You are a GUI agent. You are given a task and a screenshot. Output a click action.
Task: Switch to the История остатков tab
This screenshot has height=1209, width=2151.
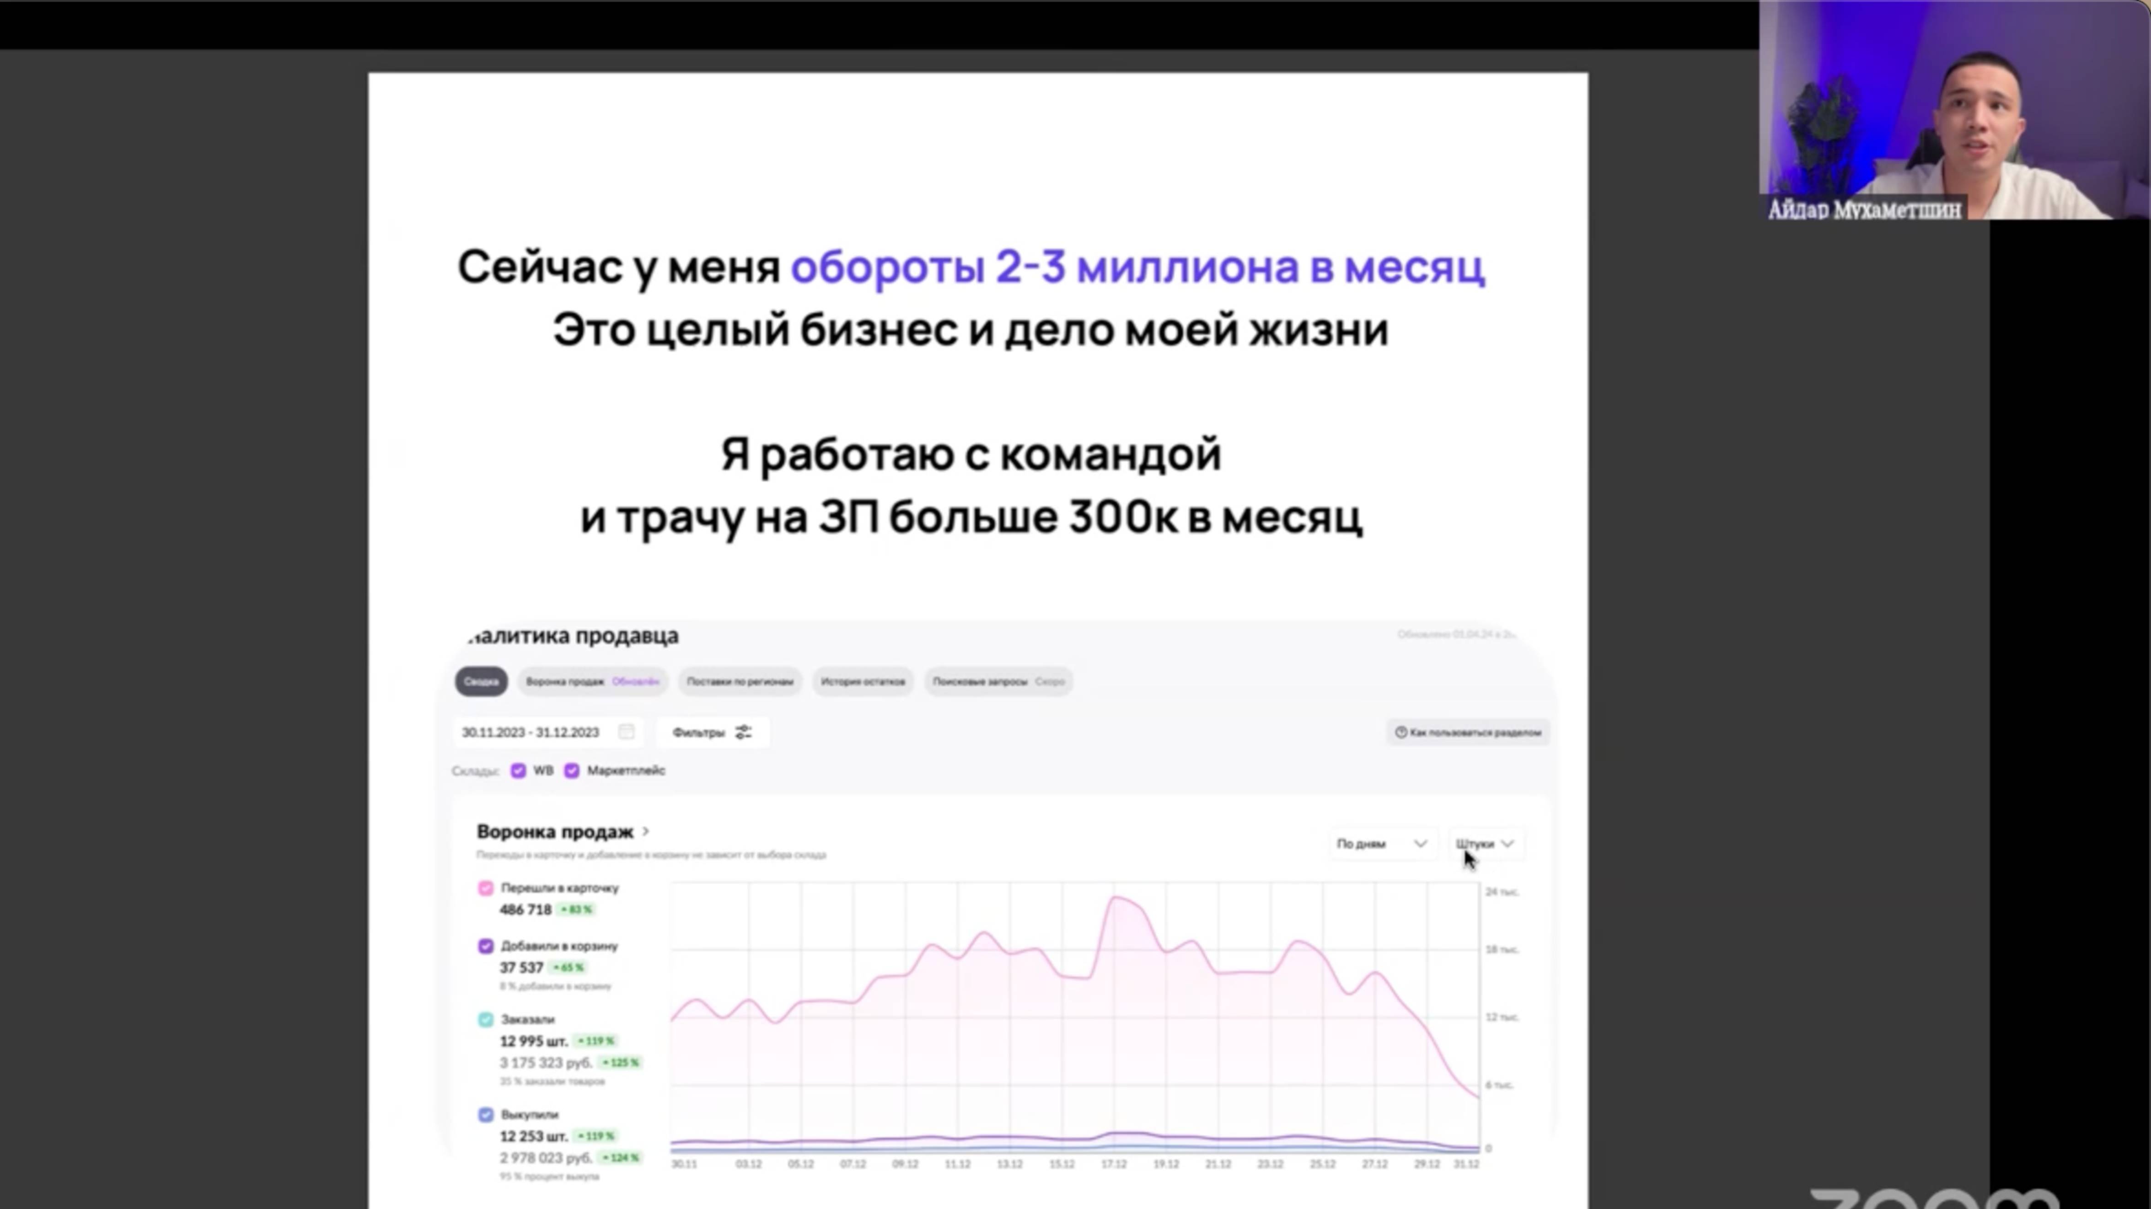(x=863, y=681)
